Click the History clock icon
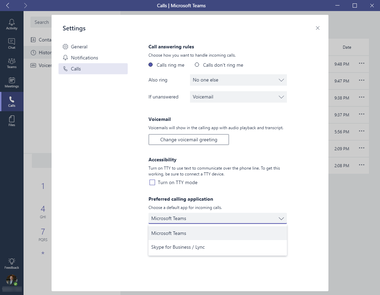380x295 pixels. coord(33,53)
